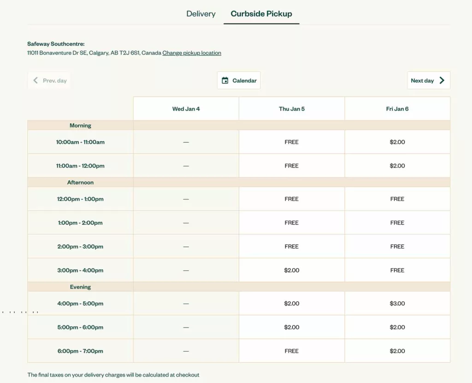472x383 pixels.
Task: Open the Calendar button label
Action: [244, 80]
